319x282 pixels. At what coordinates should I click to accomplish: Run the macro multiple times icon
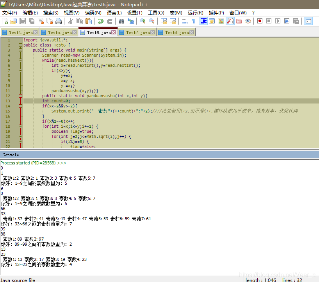click(x=287, y=21)
